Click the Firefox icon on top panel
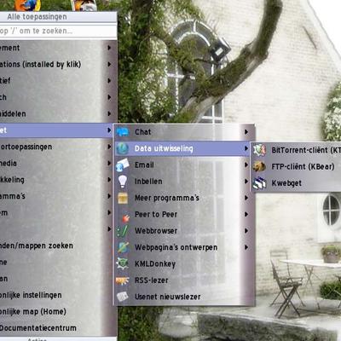The height and width of the screenshot is (341, 341). coord(27,5)
